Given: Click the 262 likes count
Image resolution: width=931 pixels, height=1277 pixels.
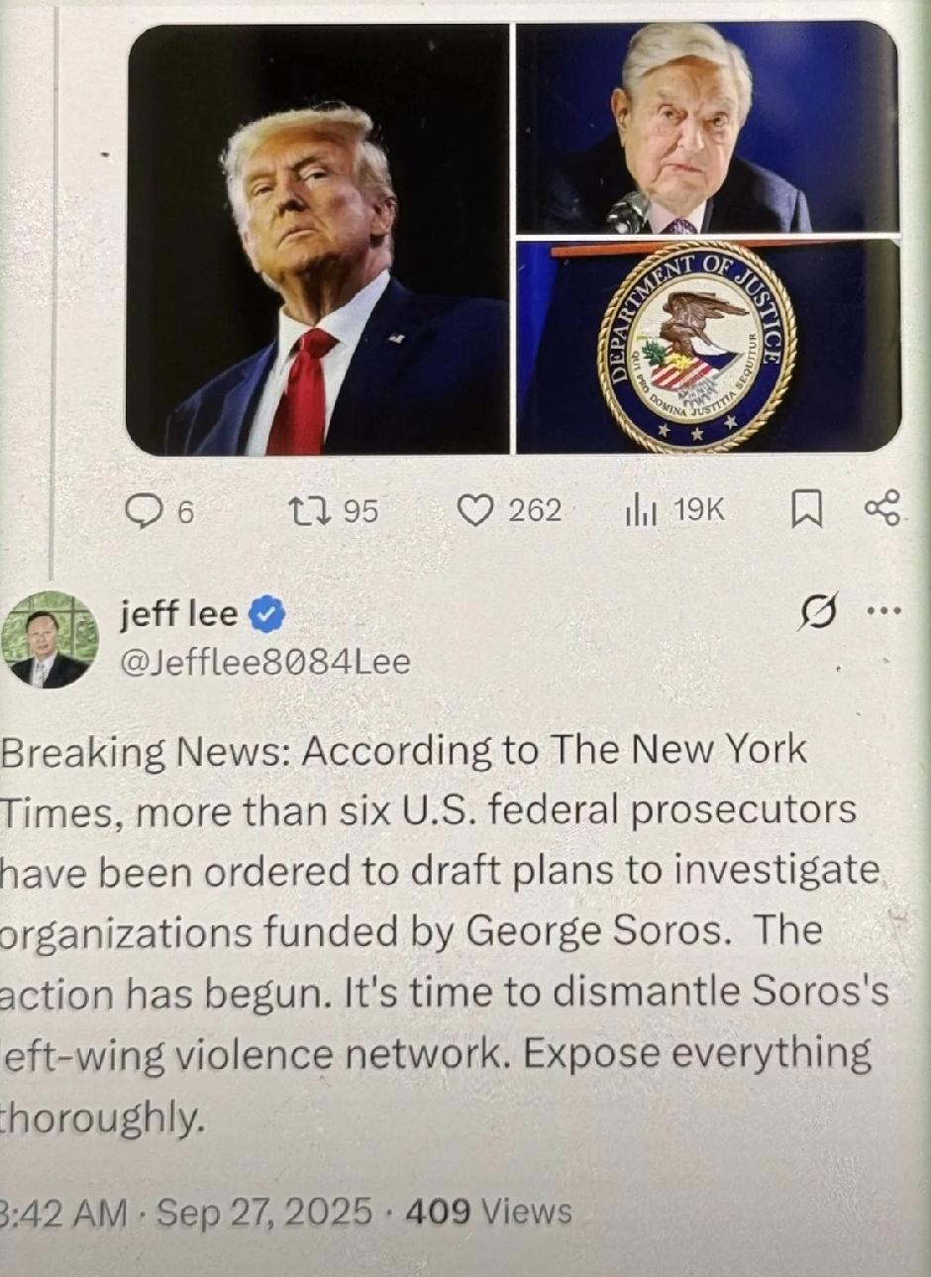Looking at the screenshot, I should tap(535, 510).
